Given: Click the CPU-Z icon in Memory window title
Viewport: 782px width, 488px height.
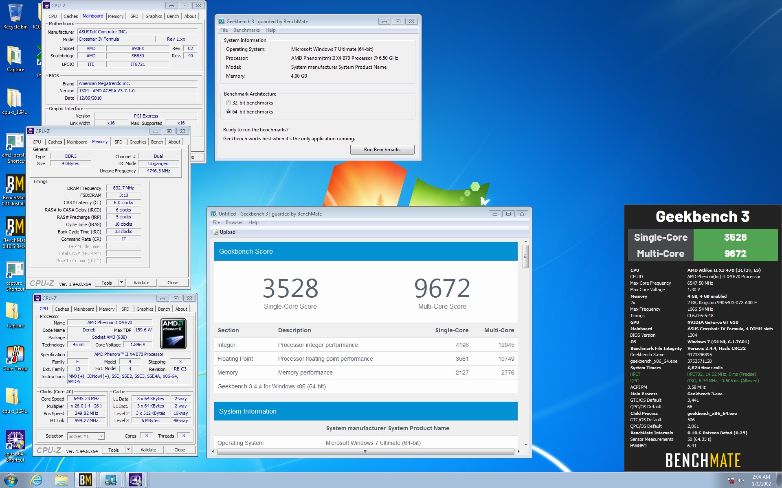Looking at the screenshot, I should pyautogui.click(x=31, y=131).
